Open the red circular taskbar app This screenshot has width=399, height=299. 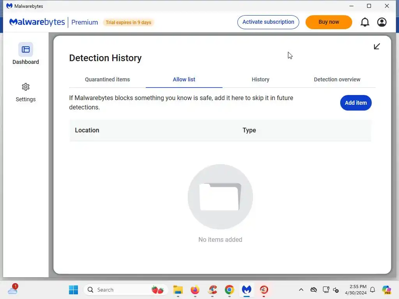[264, 290]
